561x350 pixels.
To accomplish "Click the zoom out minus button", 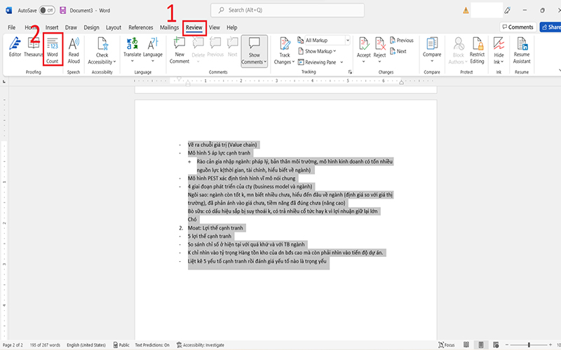I will pos(506,345).
